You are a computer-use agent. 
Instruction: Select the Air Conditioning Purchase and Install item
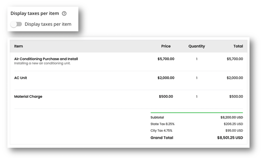click(x=46, y=59)
